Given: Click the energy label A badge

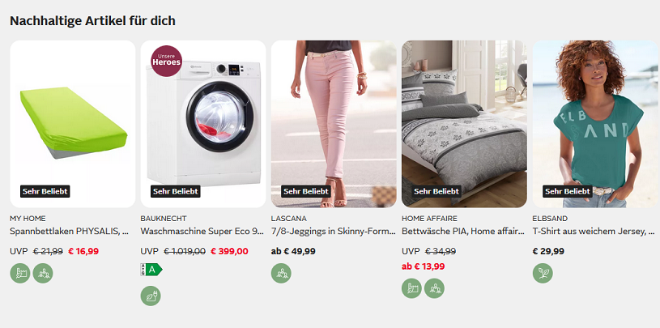Looking at the screenshot, I should (151, 270).
